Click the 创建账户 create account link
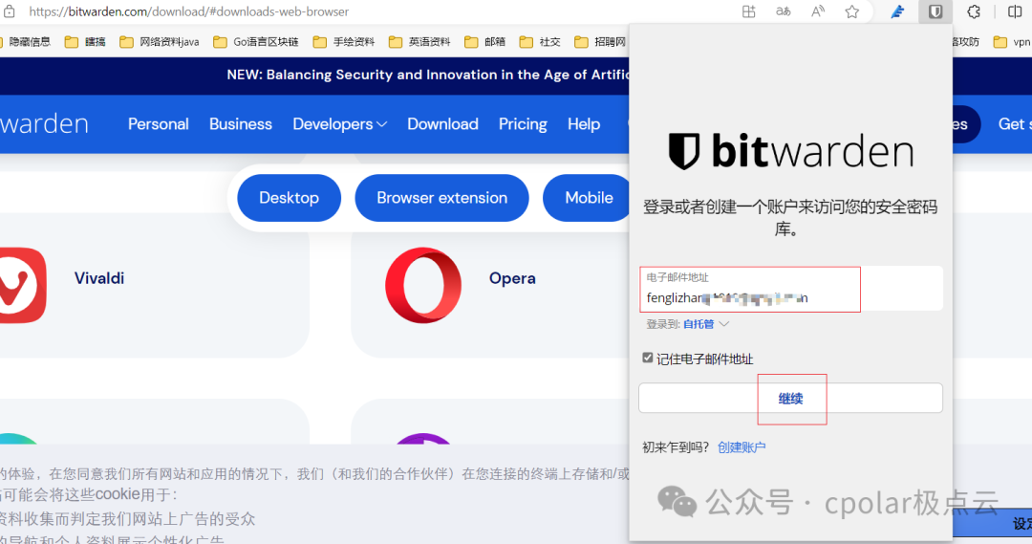This screenshot has width=1032, height=544. point(742,447)
